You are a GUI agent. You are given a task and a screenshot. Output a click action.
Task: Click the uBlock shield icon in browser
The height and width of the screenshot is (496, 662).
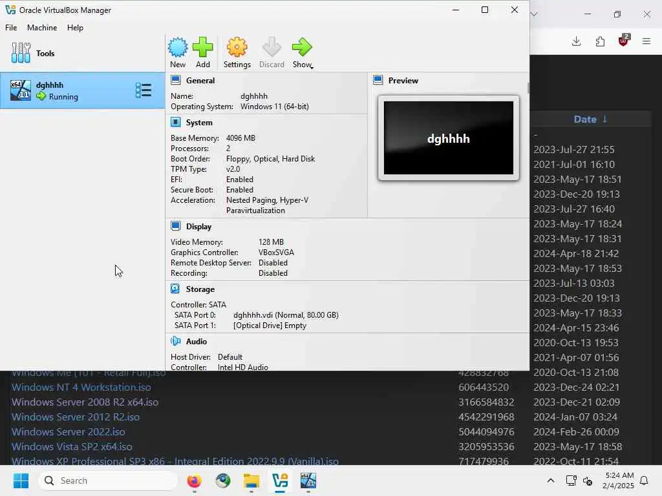tap(623, 41)
